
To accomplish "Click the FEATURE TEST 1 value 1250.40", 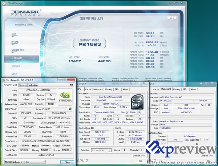I will [152, 52].
